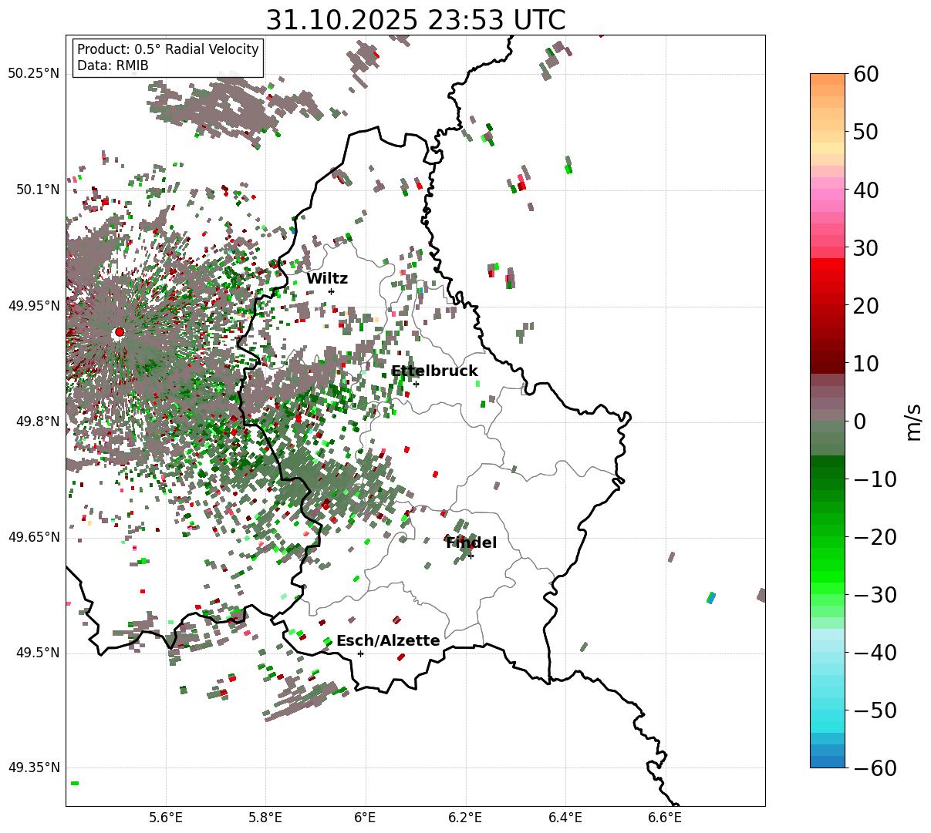Click the 49.5°N latitude label

point(37,653)
